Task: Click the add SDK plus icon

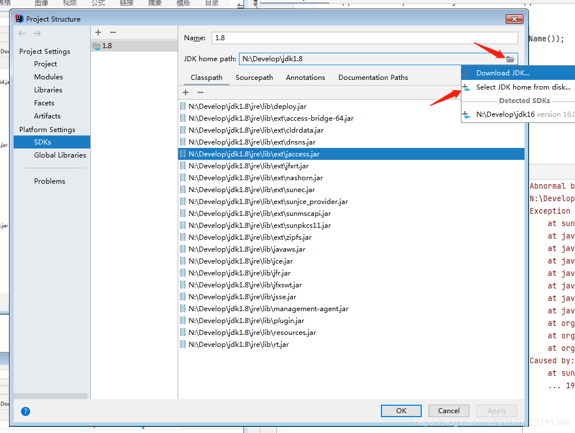Action: (98, 32)
